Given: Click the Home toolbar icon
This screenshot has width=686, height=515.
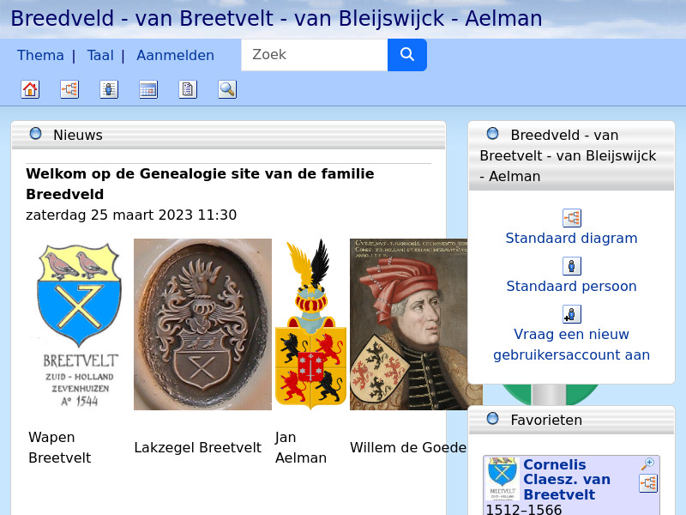Looking at the screenshot, I should coord(30,88).
